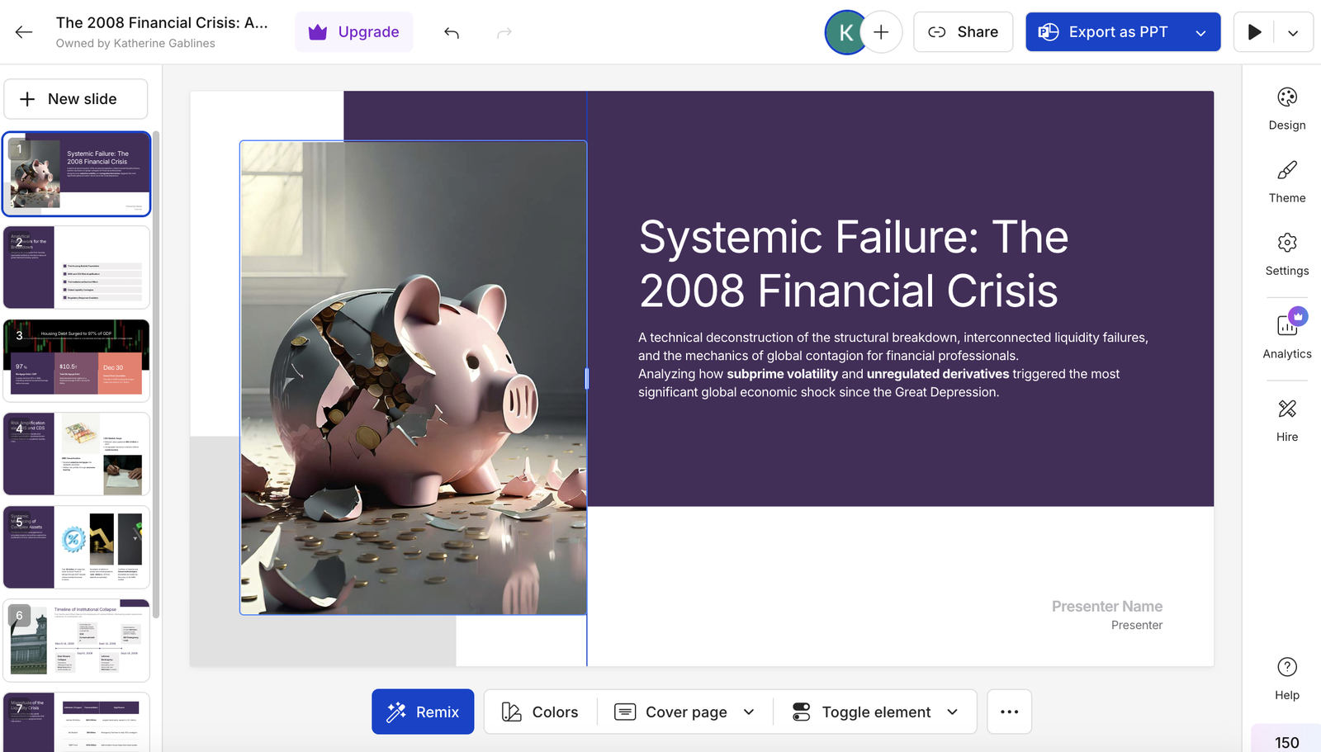Image resolution: width=1321 pixels, height=752 pixels.
Task: Open the Theme brush panel
Action: pos(1286,181)
